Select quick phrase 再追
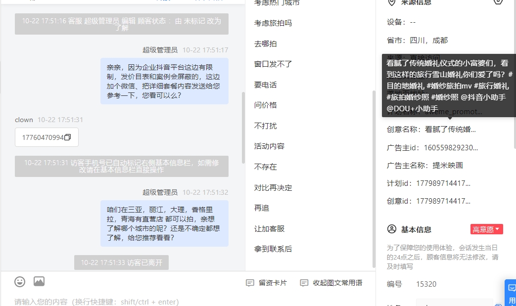This screenshot has height=306, width=516. pyautogui.click(x=262, y=208)
